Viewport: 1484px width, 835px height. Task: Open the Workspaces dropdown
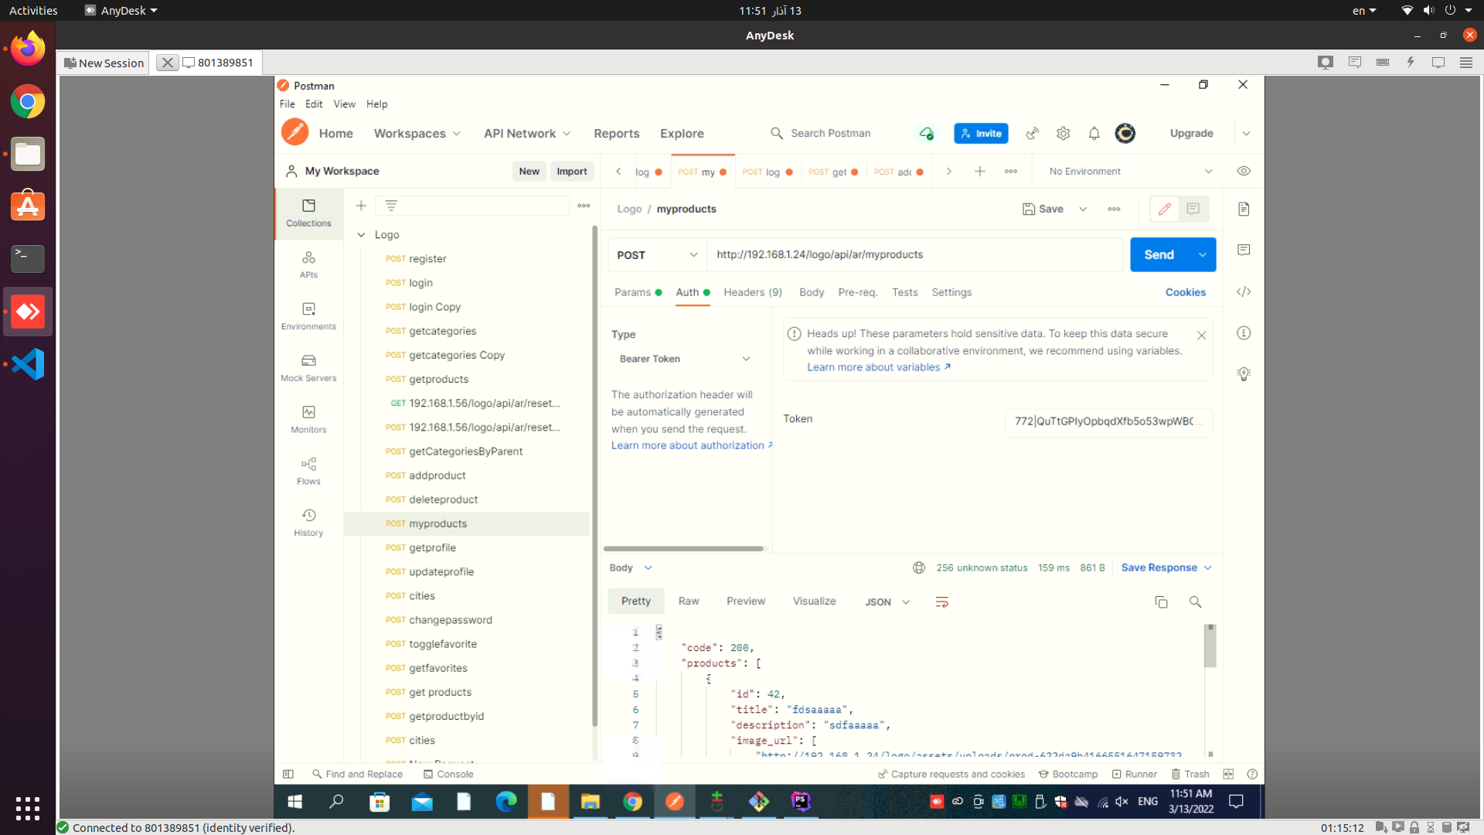417,133
